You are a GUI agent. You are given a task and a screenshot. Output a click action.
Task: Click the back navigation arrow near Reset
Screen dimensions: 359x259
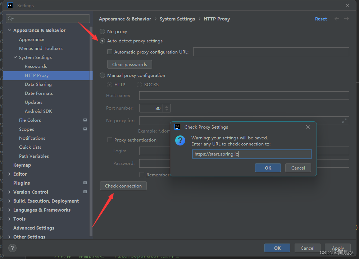[337, 19]
